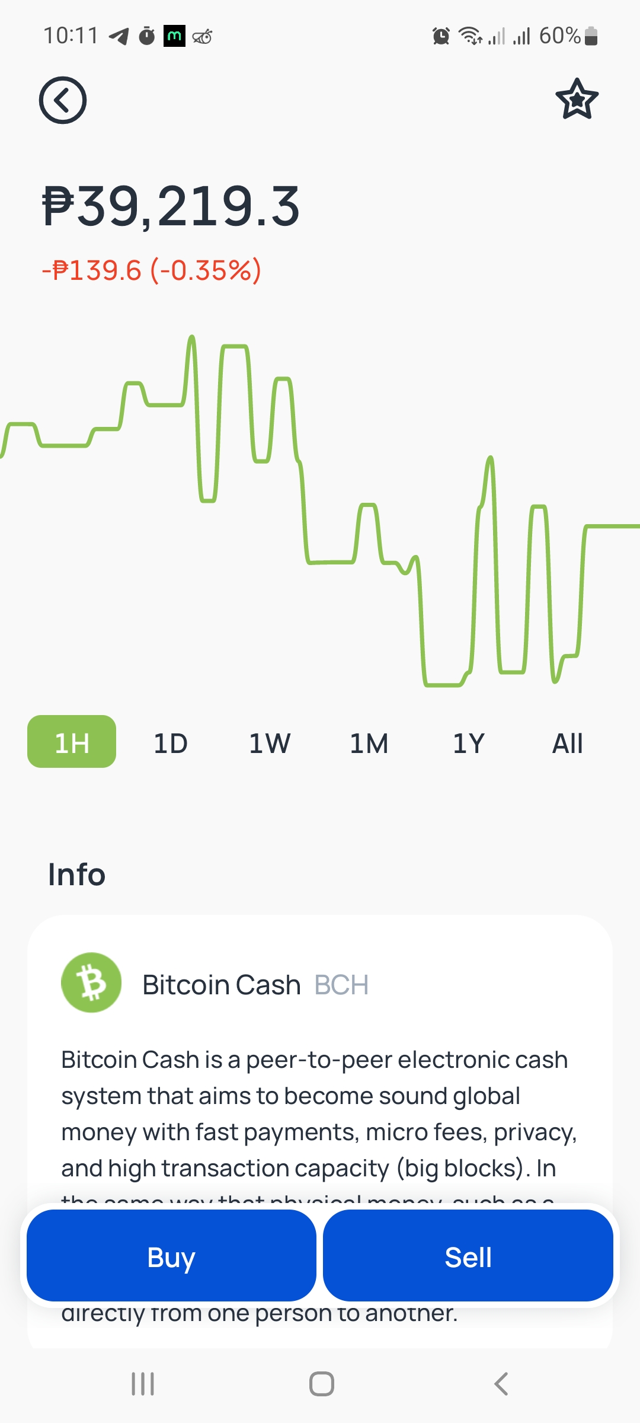This screenshot has height=1423, width=640.
Task: Tap the circled back arrow icon
Action: [x=63, y=100]
